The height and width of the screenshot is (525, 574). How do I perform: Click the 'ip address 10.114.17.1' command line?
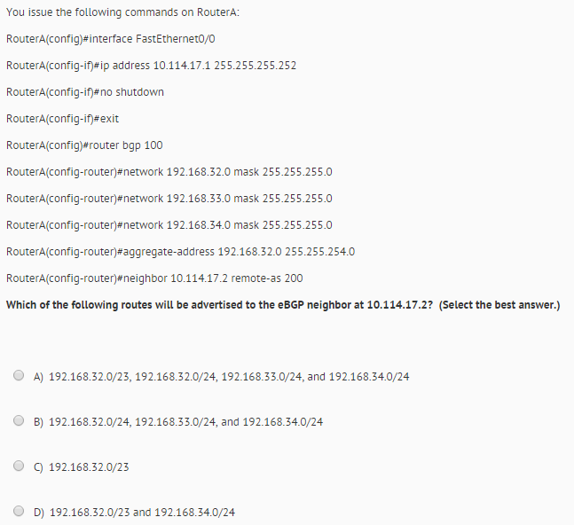[151, 66]
